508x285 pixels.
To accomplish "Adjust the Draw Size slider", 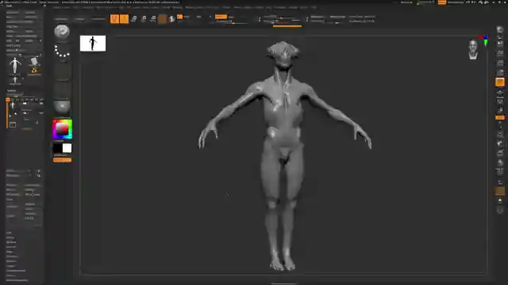I will tap(282, 21).
